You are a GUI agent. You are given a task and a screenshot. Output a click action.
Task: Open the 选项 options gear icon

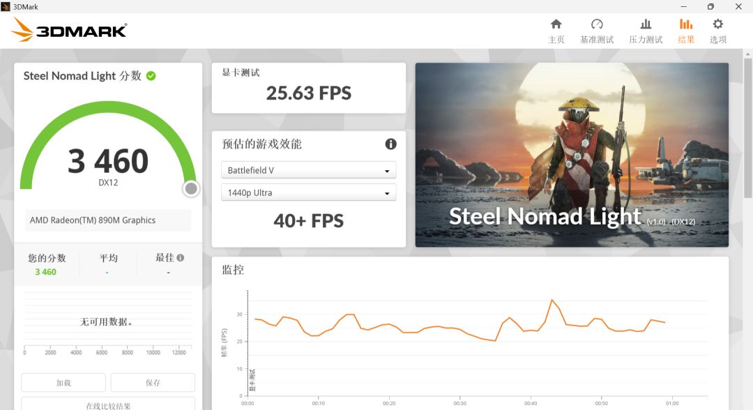coord(718,24)
